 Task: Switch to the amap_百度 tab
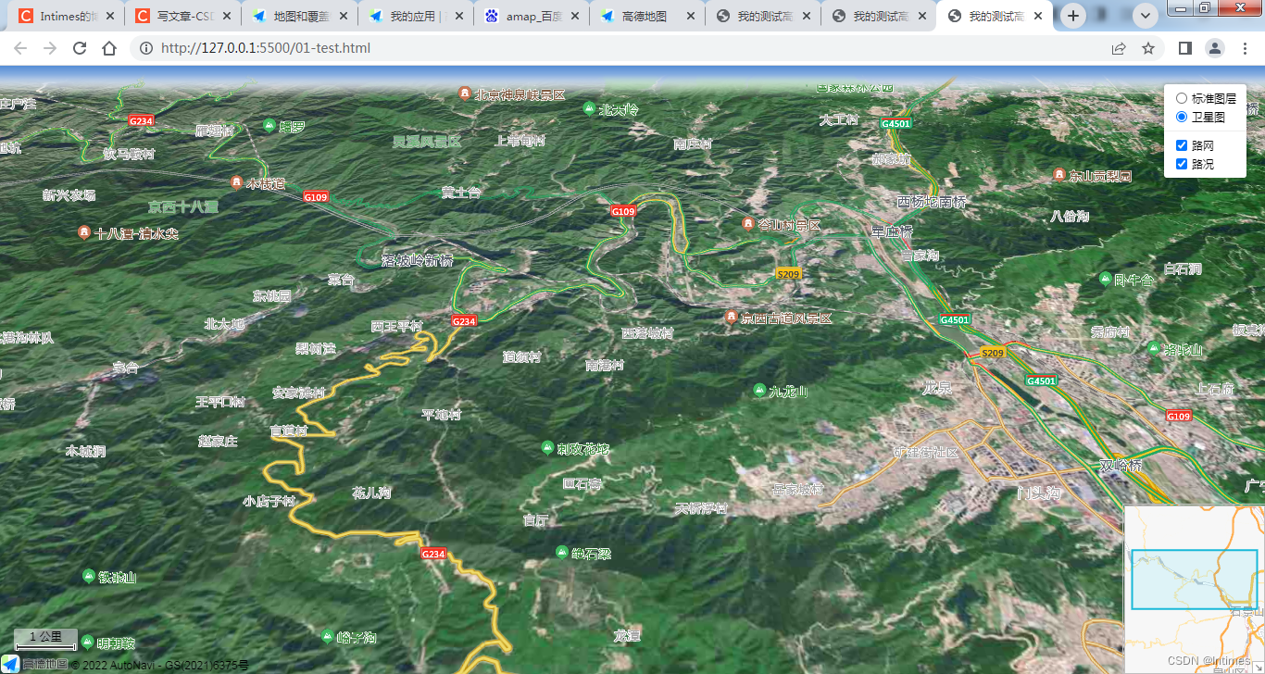pos(537,16)
